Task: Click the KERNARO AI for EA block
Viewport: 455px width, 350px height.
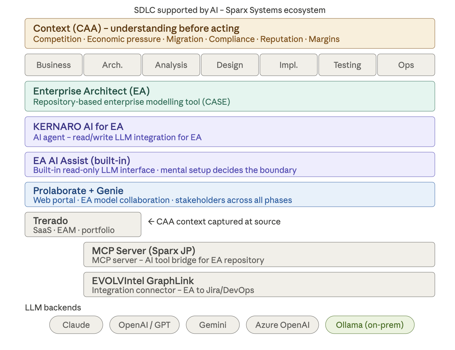Action: (230, 132)
